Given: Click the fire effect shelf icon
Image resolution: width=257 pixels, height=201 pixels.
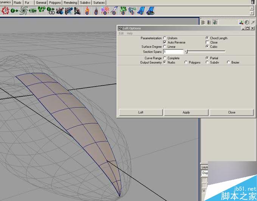Looking at the screenshot, I should coord(88,10).
